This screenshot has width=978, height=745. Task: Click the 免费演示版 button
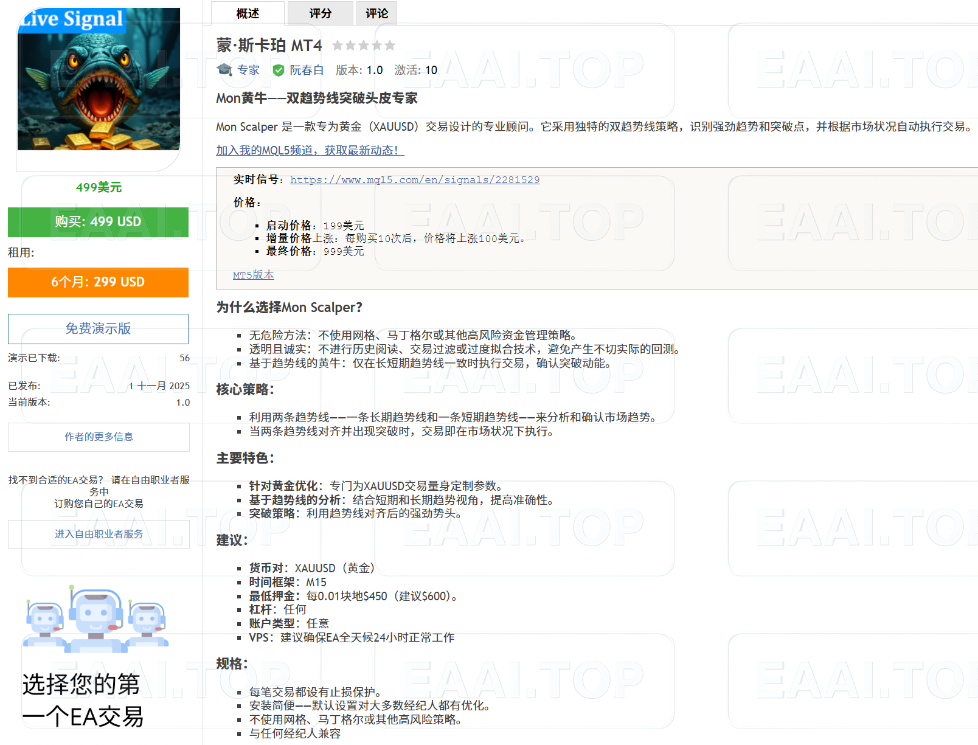pos(97,328)
